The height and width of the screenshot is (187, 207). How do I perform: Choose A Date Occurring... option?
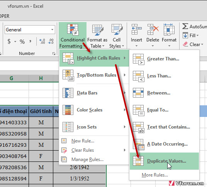click(x=164, y=144)
